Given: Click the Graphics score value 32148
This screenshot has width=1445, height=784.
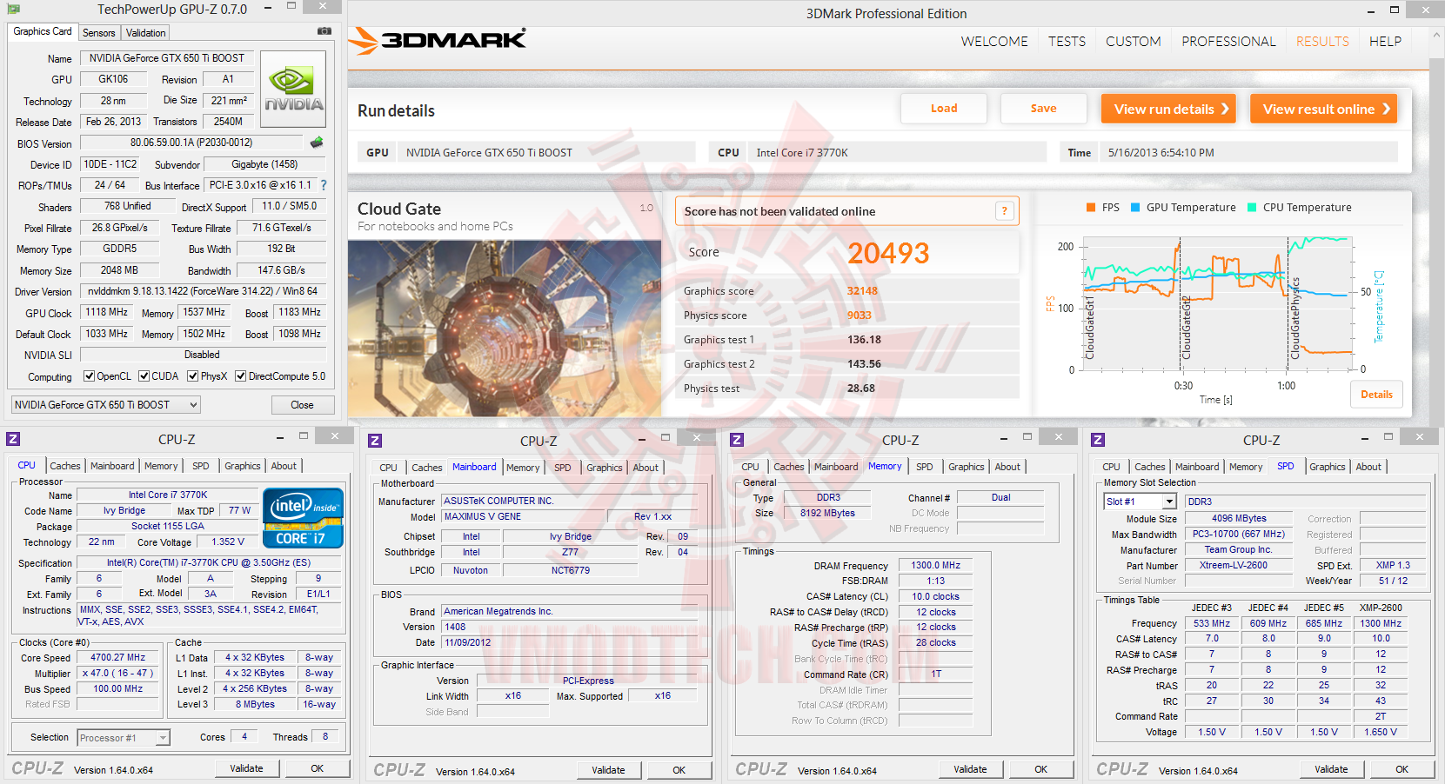Looking at the screenshot, I should click(x=862, y=291).
